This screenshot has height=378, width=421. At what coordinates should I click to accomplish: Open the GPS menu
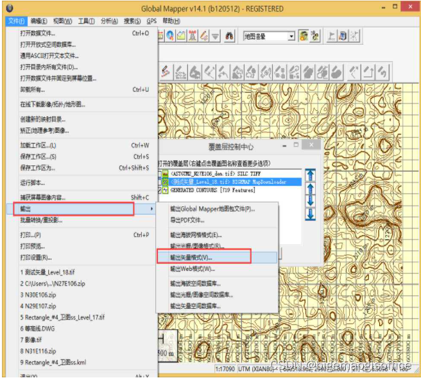[151, 21]
